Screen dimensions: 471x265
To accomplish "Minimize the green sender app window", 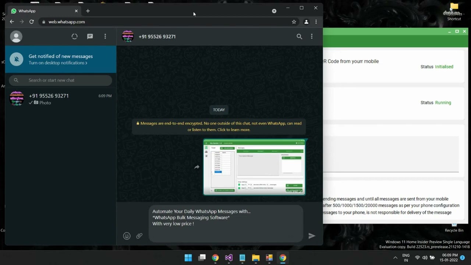I will point(449,32).
